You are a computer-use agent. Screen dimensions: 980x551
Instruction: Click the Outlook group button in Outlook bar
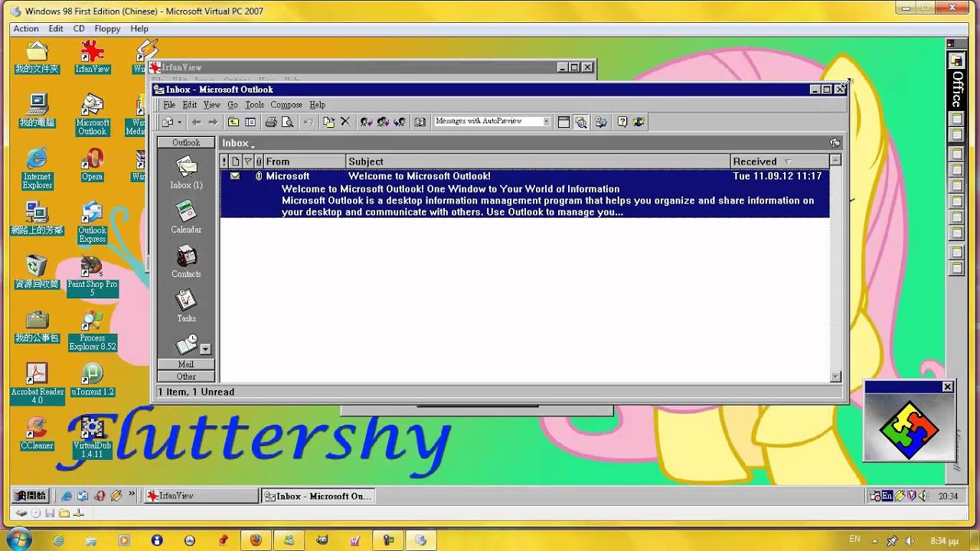[x=186, y=142]
